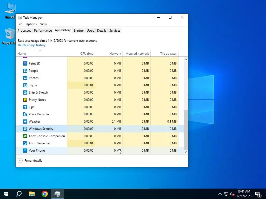Click the scrollbar up arrow
The height and width of the screenshot is (199, 266).
pyautogui.click(x=186, y=59)
